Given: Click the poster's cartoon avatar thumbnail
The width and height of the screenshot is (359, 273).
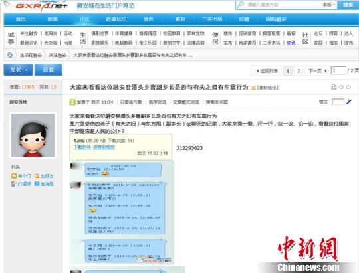Looking at the screenshot, I should tap(33, 136).
